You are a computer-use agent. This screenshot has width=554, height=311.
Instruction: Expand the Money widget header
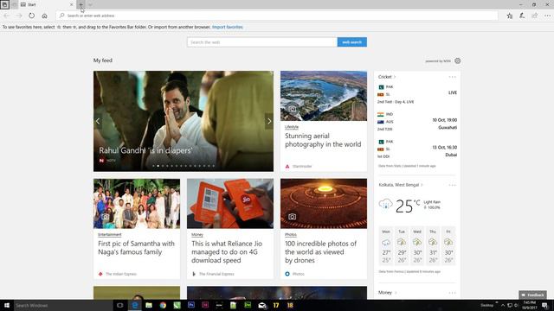pyautogui.click(x=387, y=293)
